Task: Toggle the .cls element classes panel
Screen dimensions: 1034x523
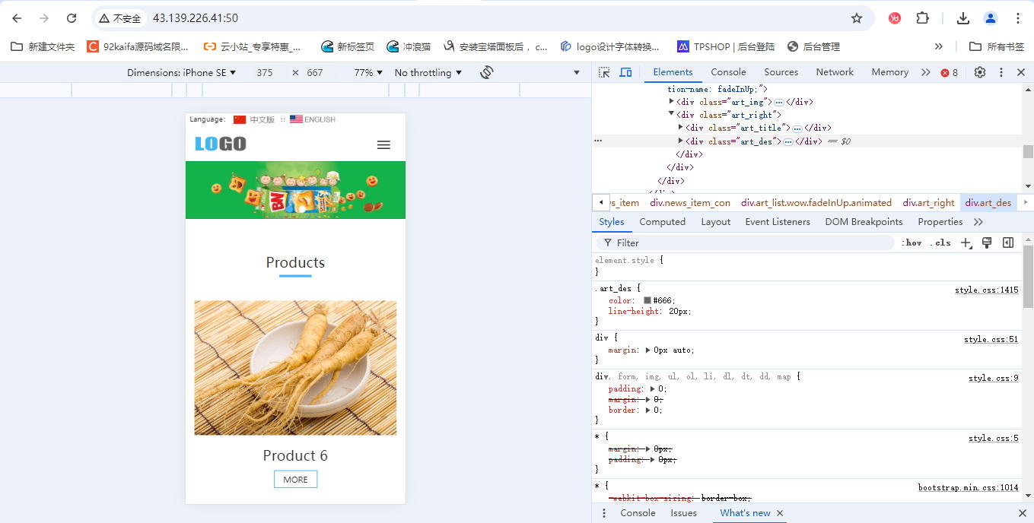Action: (x=940, y=242)
